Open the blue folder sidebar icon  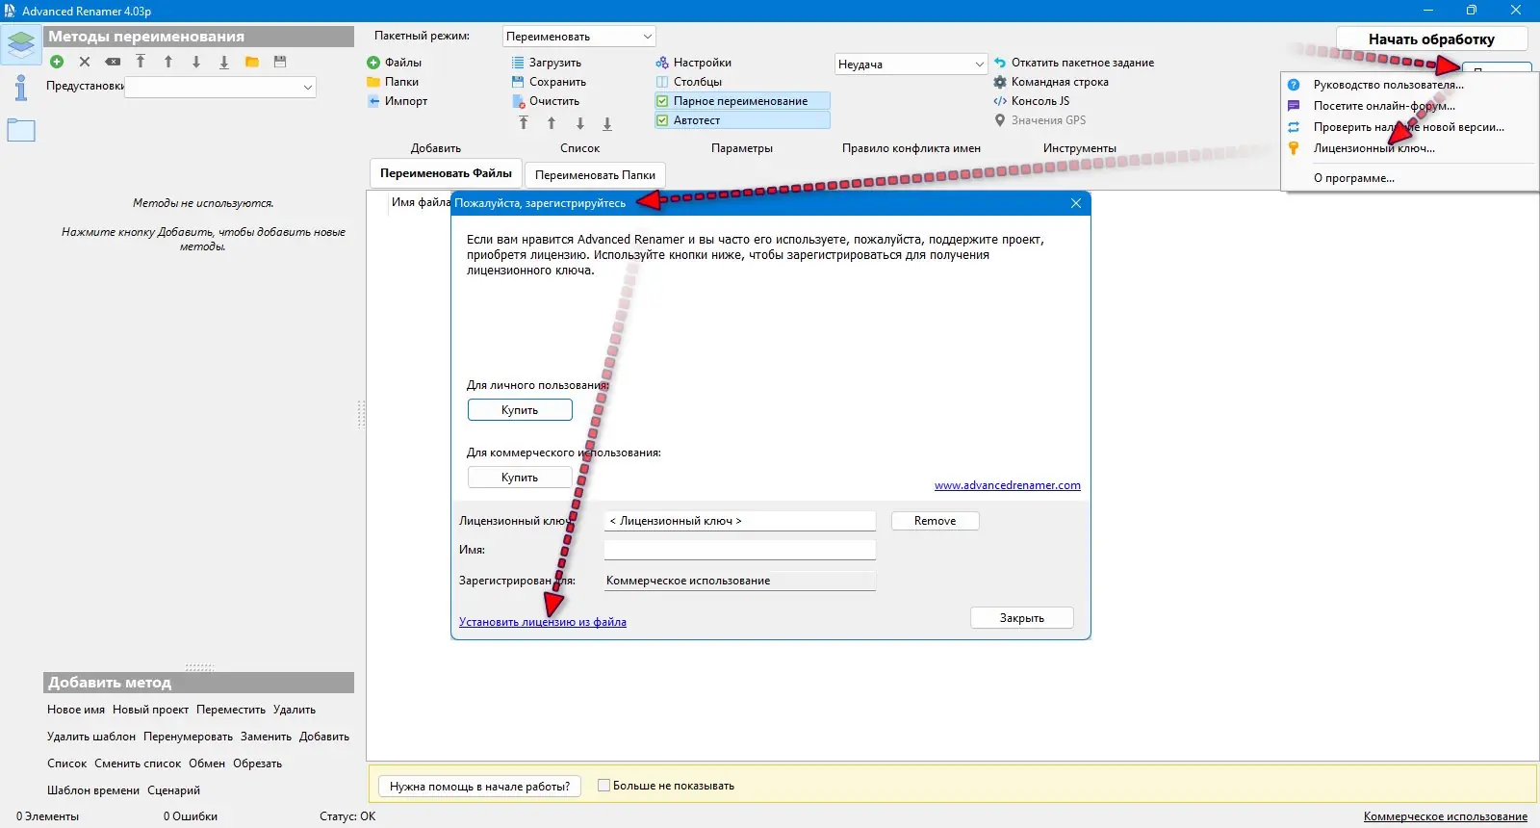tap(20, 130)
